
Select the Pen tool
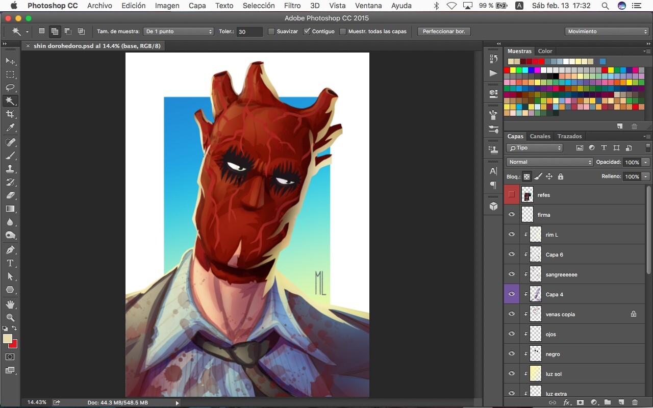(x=10, y=250)
